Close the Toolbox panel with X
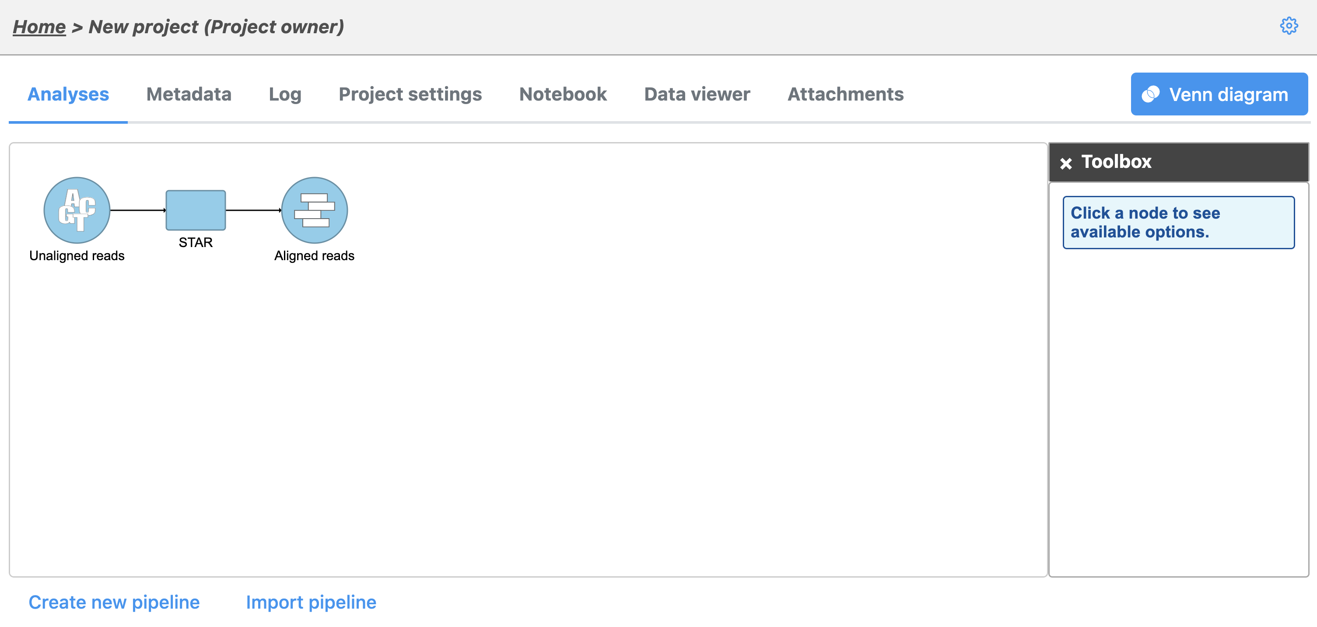 [1065, 163]
